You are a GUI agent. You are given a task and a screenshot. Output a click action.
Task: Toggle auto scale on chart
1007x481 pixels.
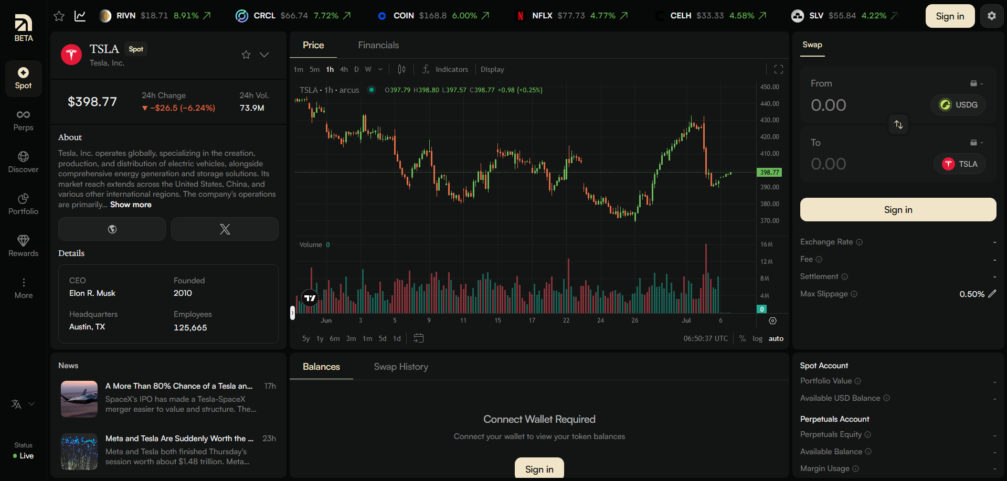(x=776, y=338)
